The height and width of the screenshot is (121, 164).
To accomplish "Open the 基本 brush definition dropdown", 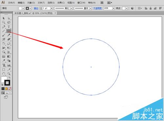I will [x=91, y=8].
